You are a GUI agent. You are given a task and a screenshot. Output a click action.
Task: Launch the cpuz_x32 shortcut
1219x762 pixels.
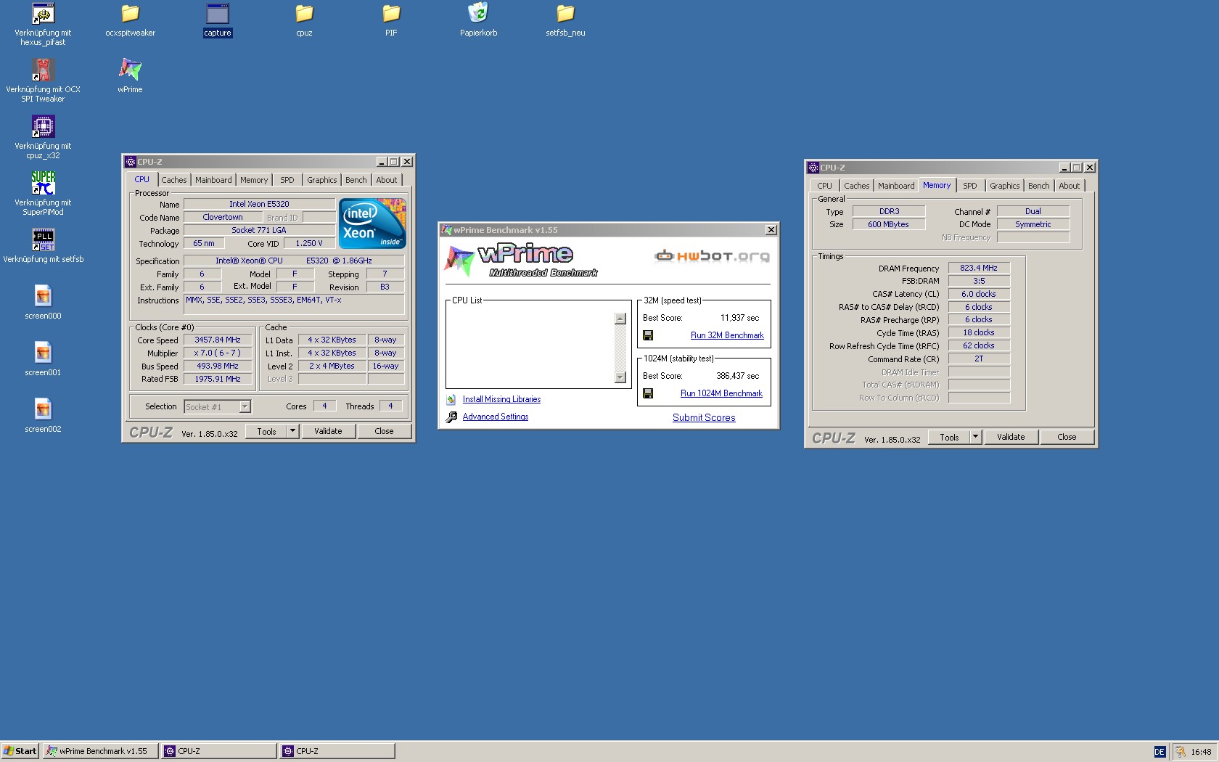[43, 127]
